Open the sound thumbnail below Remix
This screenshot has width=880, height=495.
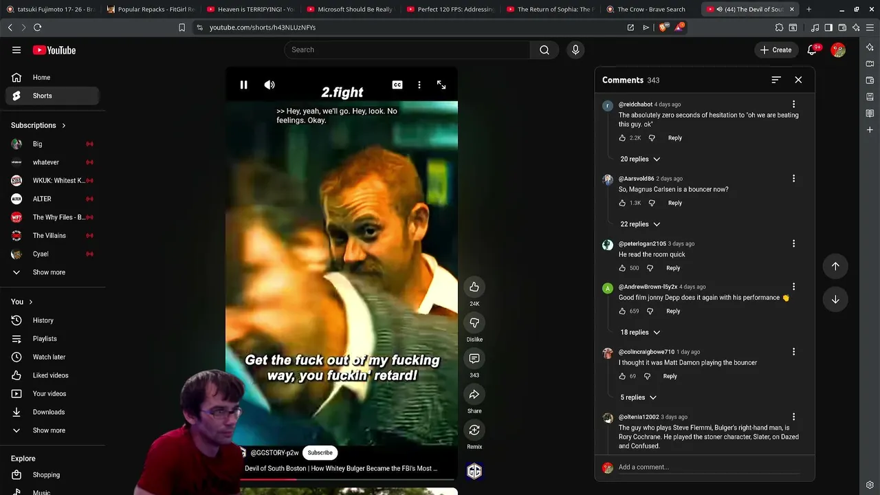pos(474,471)
